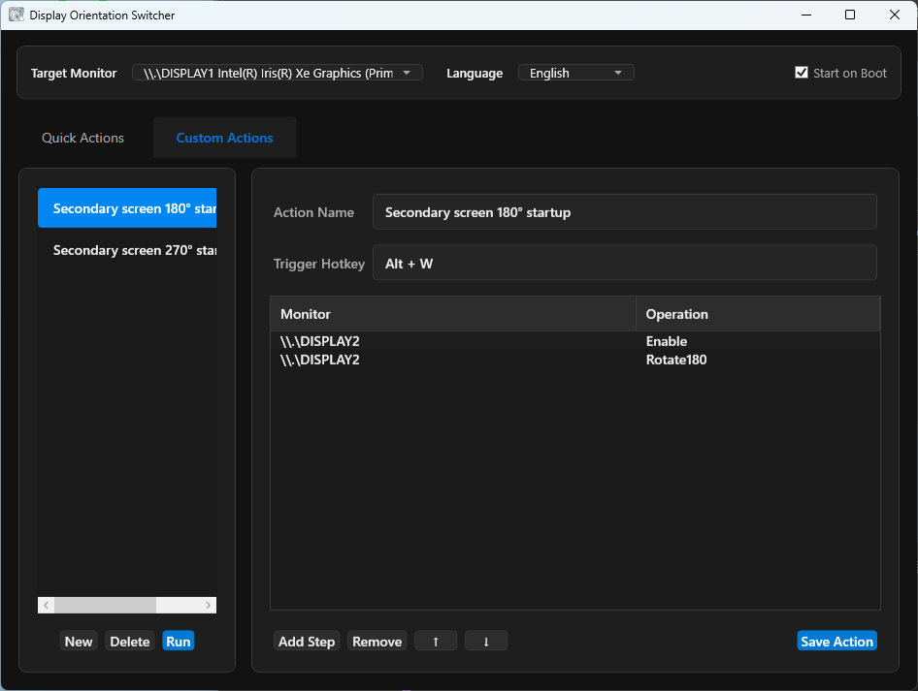Click the Operation column header
This screenshot has height=691, width=918.
pos(758,314)
